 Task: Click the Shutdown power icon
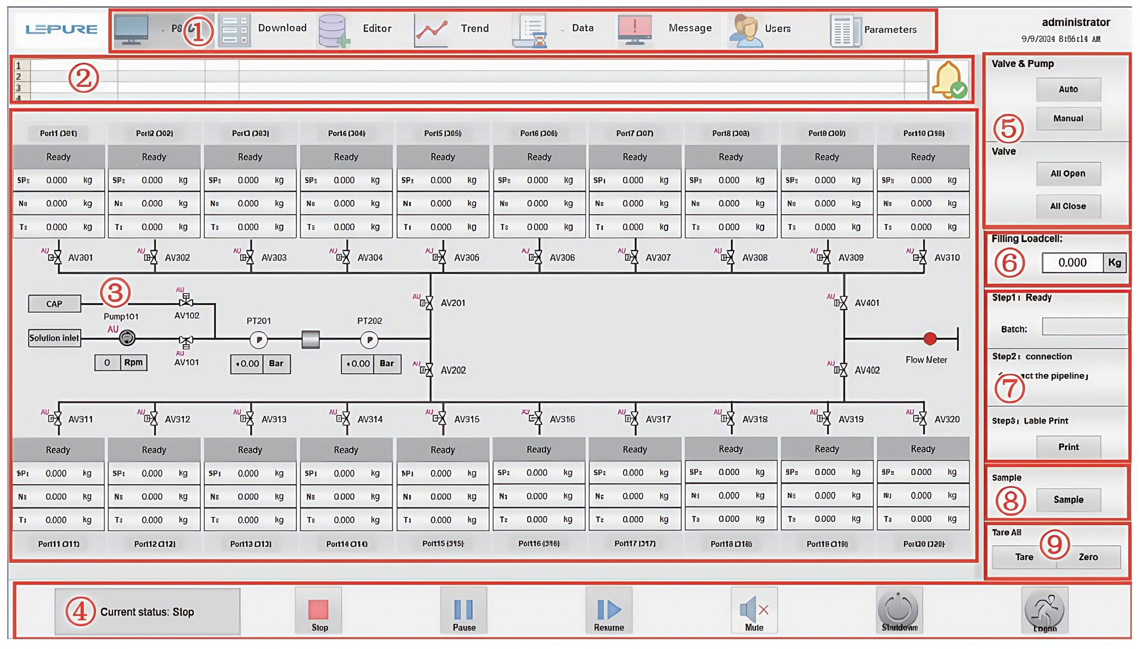899,609
